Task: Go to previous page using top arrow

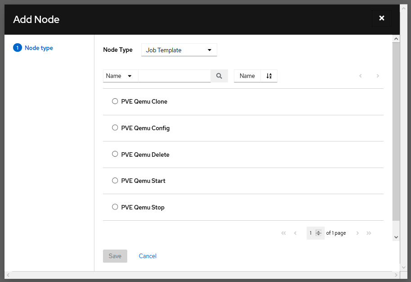Action: point(360,76)
